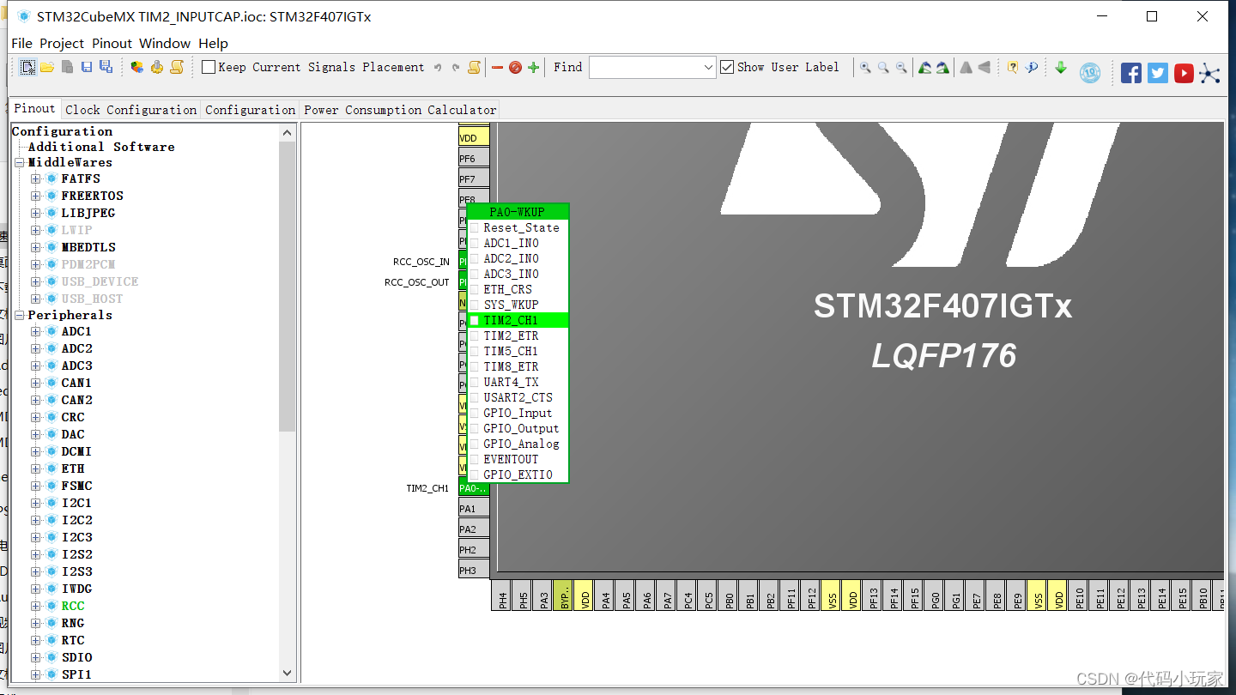1236x695 pixels.
Task: Click the Generate Code gear icon
Action: [157, 67]
